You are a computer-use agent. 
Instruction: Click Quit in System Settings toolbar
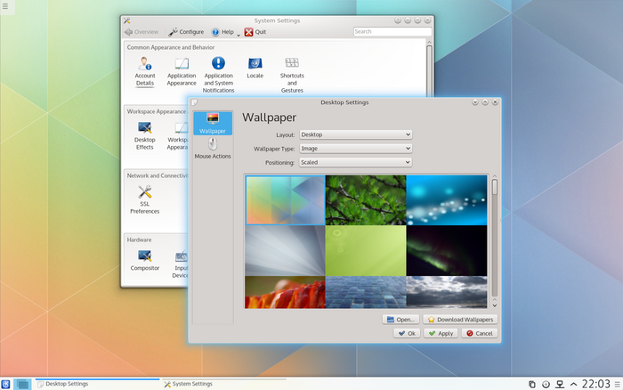pos(255,32)
